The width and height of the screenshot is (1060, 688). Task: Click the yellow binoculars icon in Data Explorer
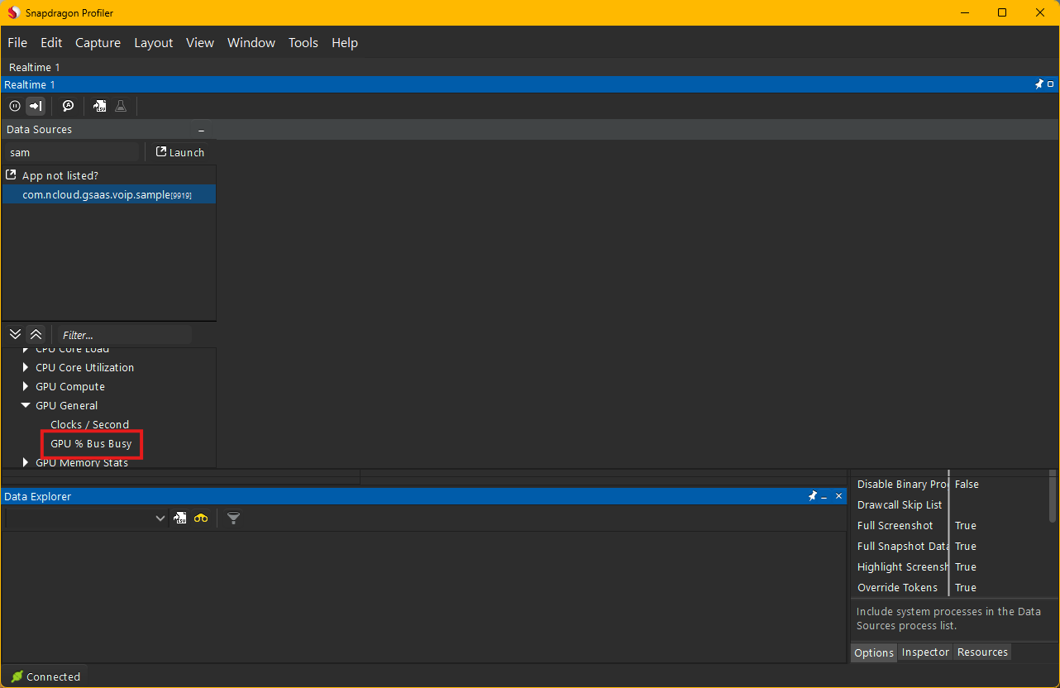[x=201, y=518]
